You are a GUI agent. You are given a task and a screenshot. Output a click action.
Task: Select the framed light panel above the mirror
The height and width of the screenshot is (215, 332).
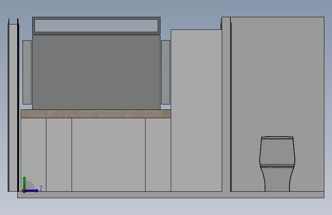[x=96, y=25]
